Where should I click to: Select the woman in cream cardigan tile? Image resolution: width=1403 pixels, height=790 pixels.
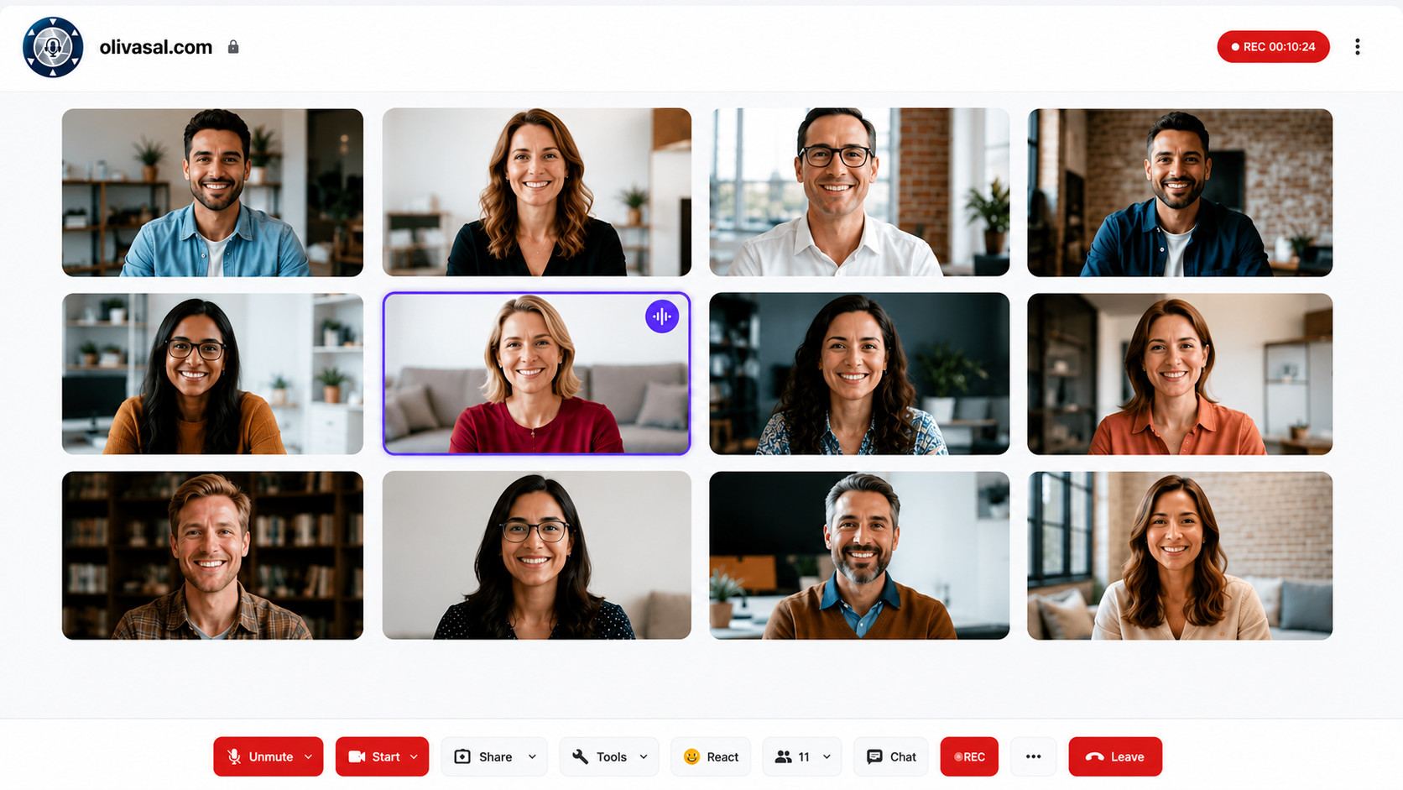point(1180,555)
